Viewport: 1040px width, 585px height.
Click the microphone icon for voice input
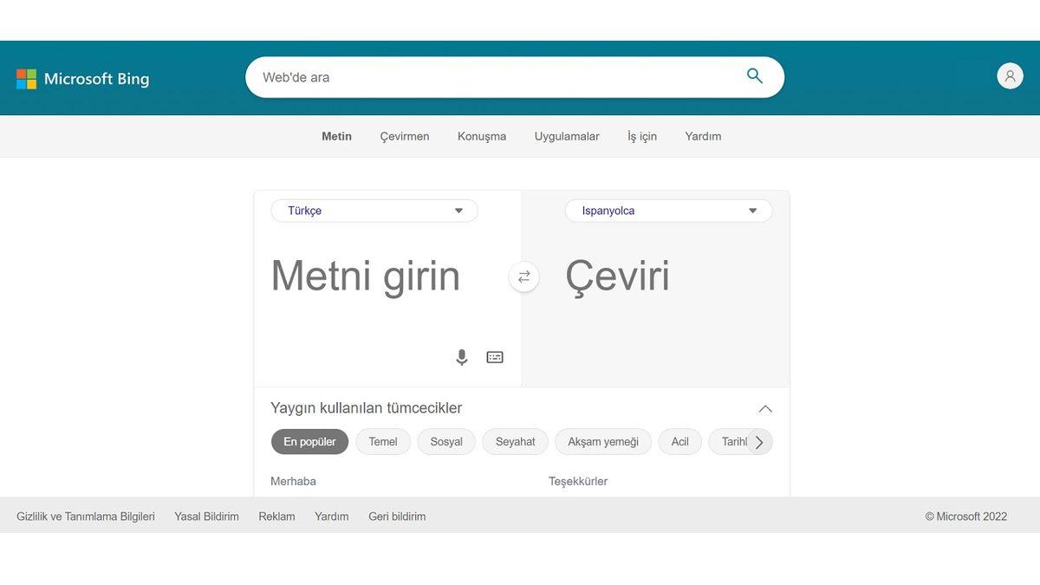[461, 356]
